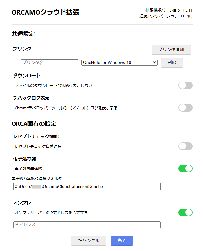Image resolution: width=203 pixels, height=251 pixels.
Task: Click the オンプレ section heading
Action: (x=22, y=203)
